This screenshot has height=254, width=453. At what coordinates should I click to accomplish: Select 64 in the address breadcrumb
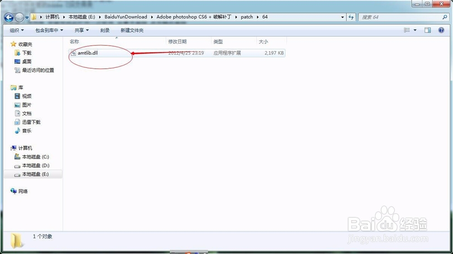coord(265,17)
